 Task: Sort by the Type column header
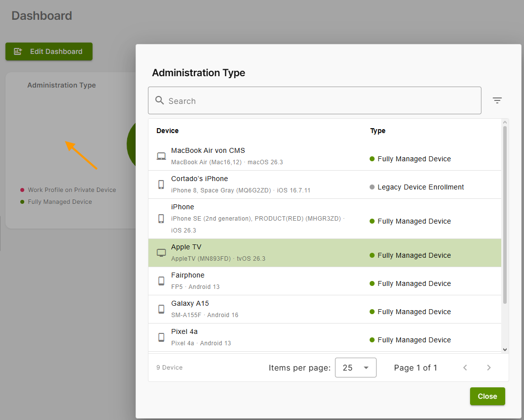tap(378, 131)
